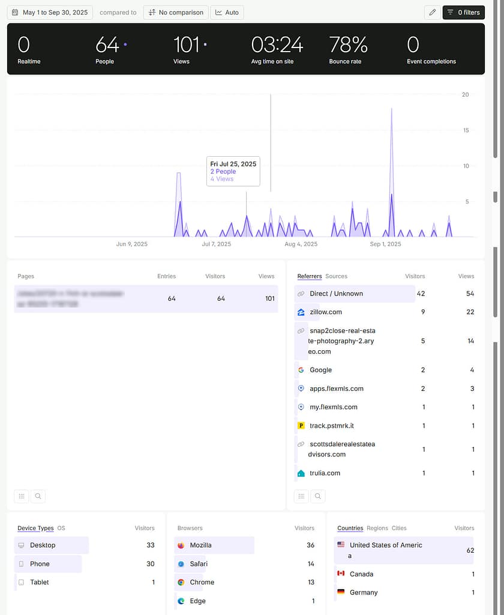Click the Zillow favicon in Referrers
Screen dimensions: 504x615
(301, 312)
